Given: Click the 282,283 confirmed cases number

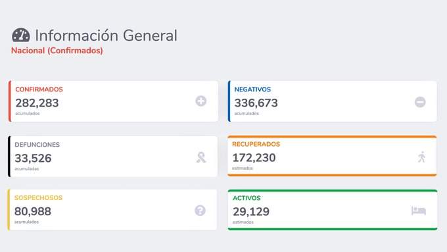Looking at the screenshot, I should [37, 103].
